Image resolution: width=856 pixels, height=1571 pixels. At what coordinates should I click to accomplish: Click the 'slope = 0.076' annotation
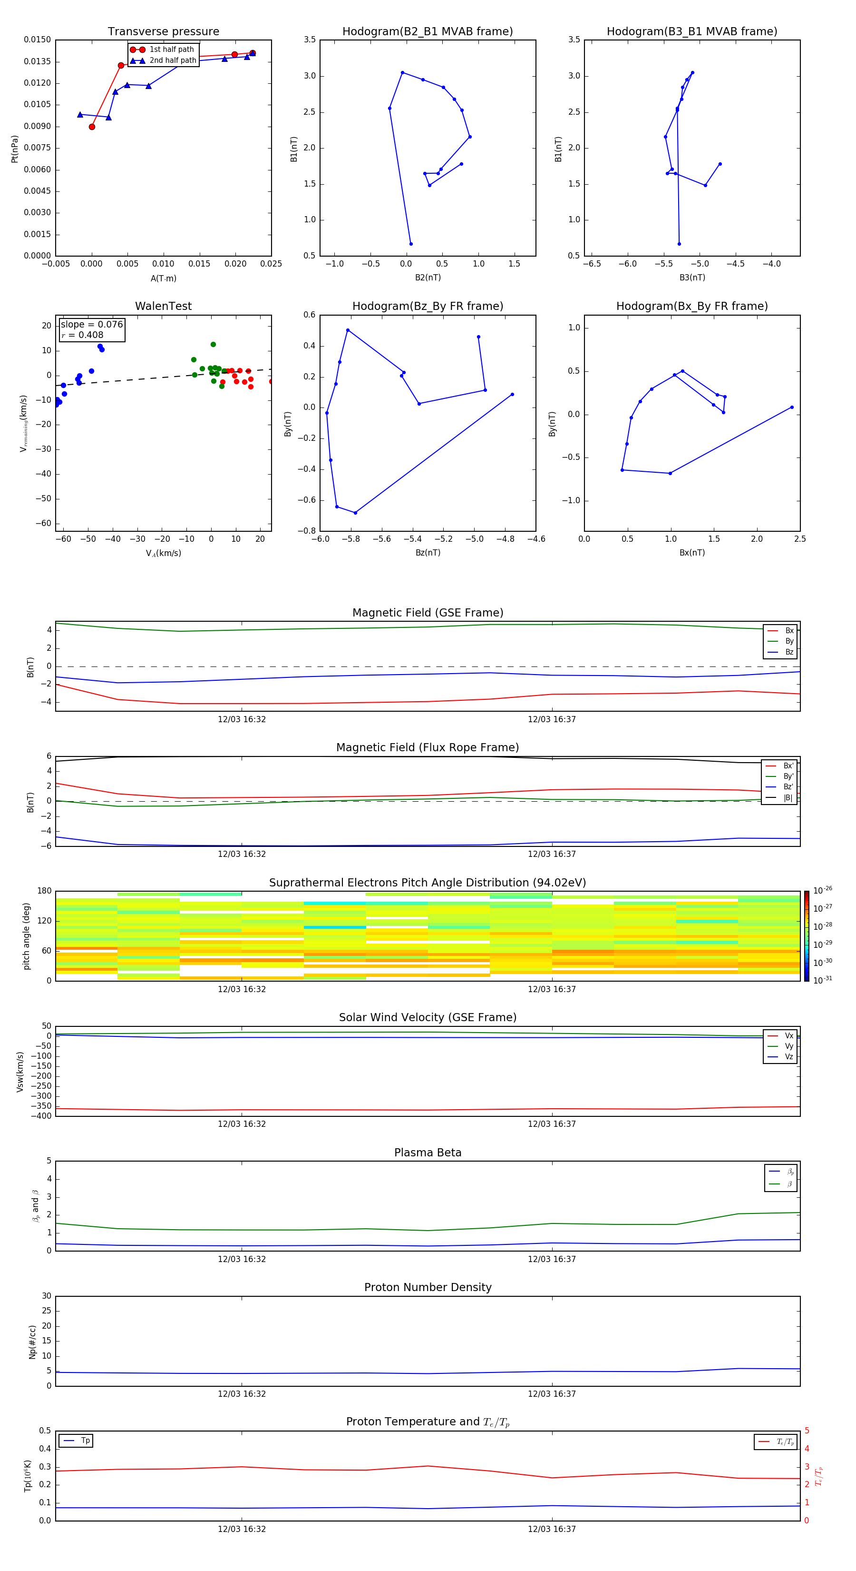[92, 325]
